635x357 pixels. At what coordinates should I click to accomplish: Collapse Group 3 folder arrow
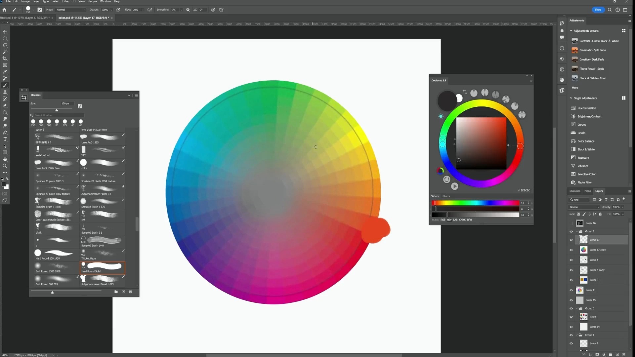point(577,308)
